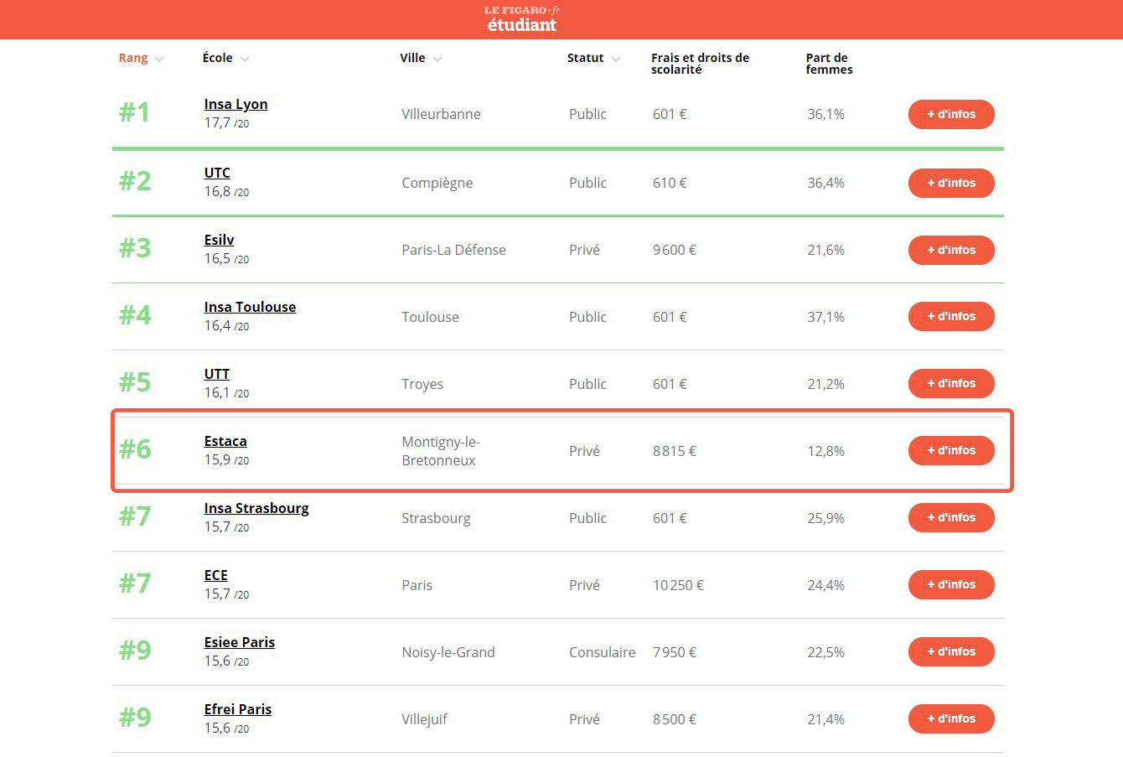Click + d'infos for Estaca

pyautogui.click(x=951, y=450)
